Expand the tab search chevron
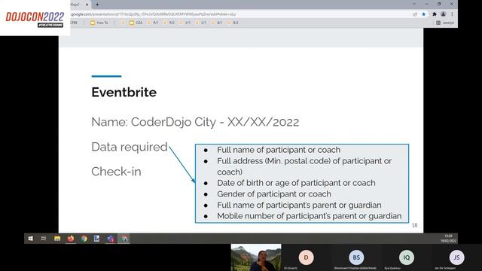482x271 pixels. [414, 4]
